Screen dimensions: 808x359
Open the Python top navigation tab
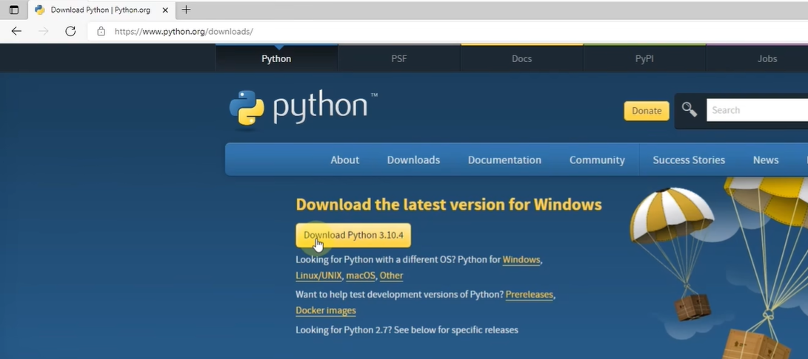coord(276,58)
